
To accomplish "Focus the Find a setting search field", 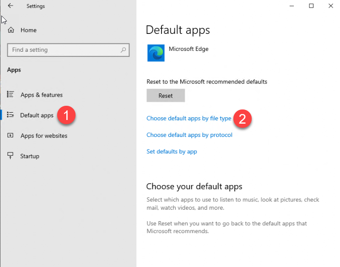I will pyautogui.click(x=64, y=50).
